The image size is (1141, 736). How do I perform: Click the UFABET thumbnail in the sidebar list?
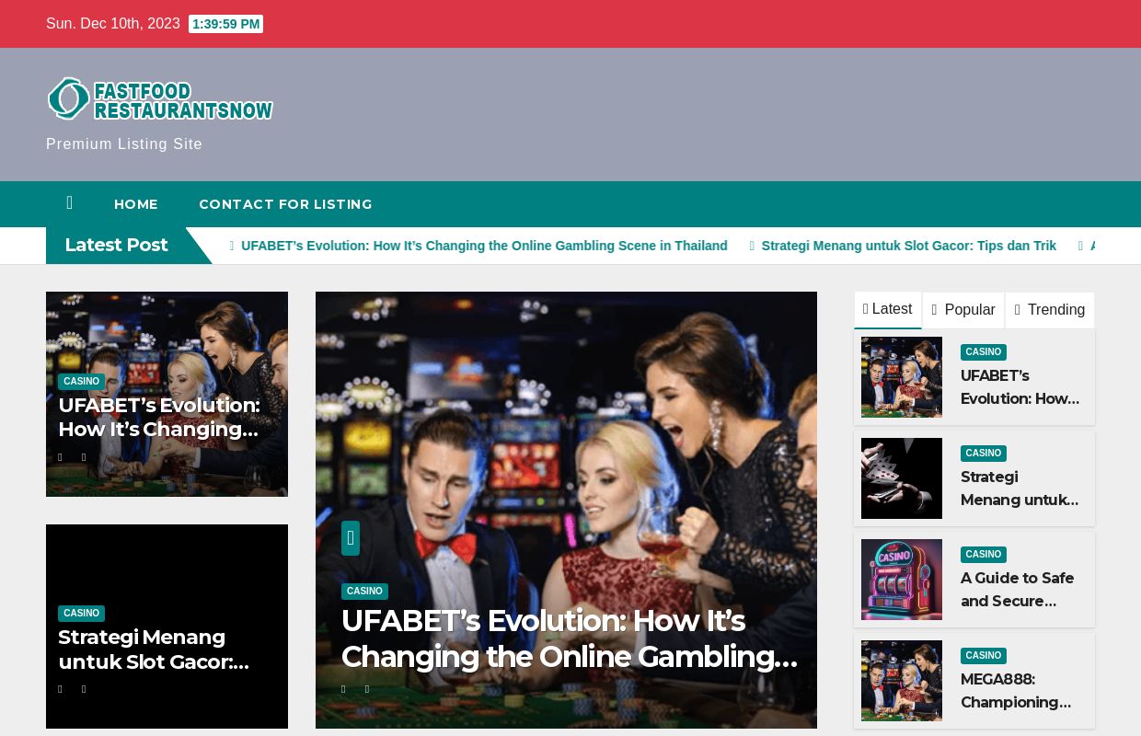tap(902, 377)
